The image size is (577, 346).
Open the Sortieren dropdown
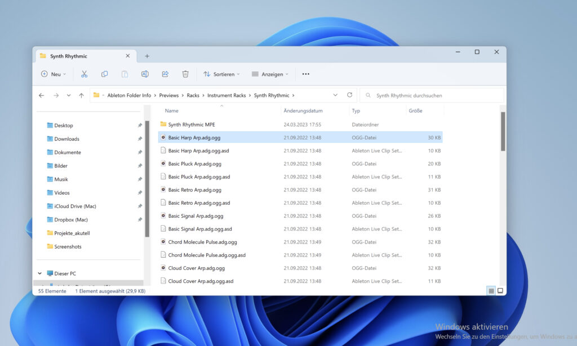tap(221, 74)
